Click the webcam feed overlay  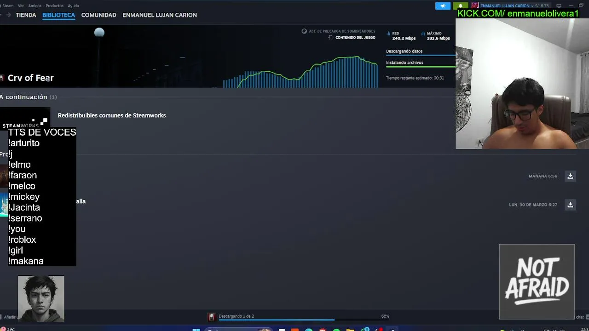[x=522, y=84]
